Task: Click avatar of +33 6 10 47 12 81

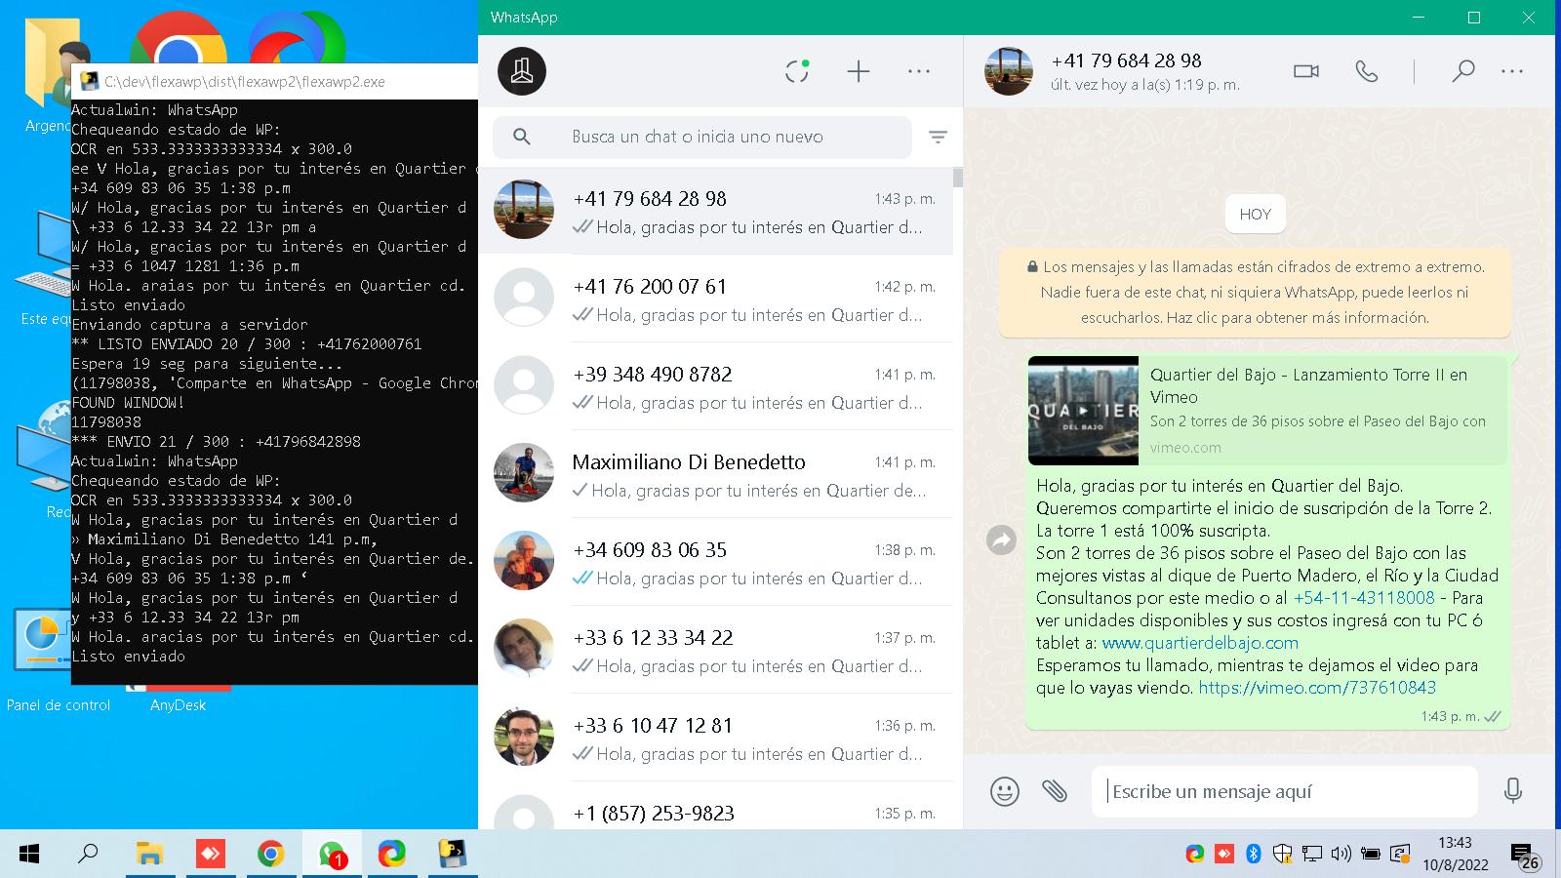Action: [524, 737]
